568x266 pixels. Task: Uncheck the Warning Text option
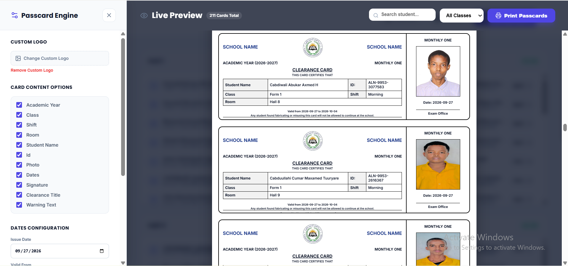pyautogui.click(x=19, y=205)
